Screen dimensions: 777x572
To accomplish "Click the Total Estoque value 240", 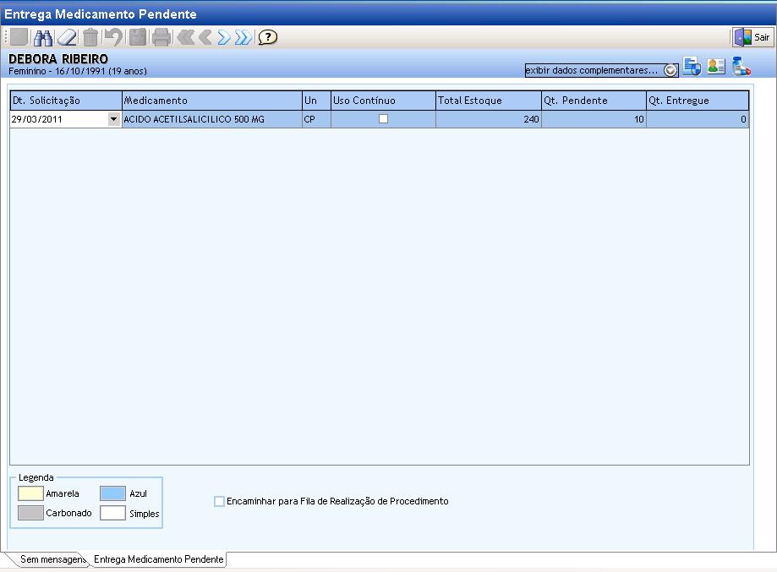I will coord(489,119).
